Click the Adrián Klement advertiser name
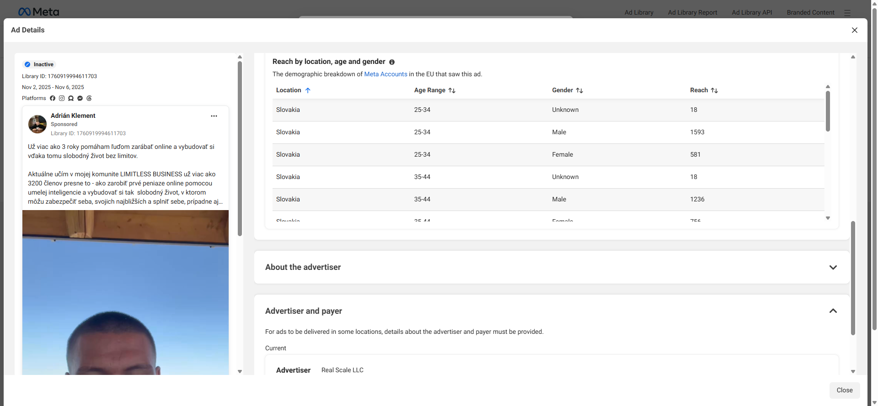The height and width of the screenshot is (406, 878). (x=73, y=116)
